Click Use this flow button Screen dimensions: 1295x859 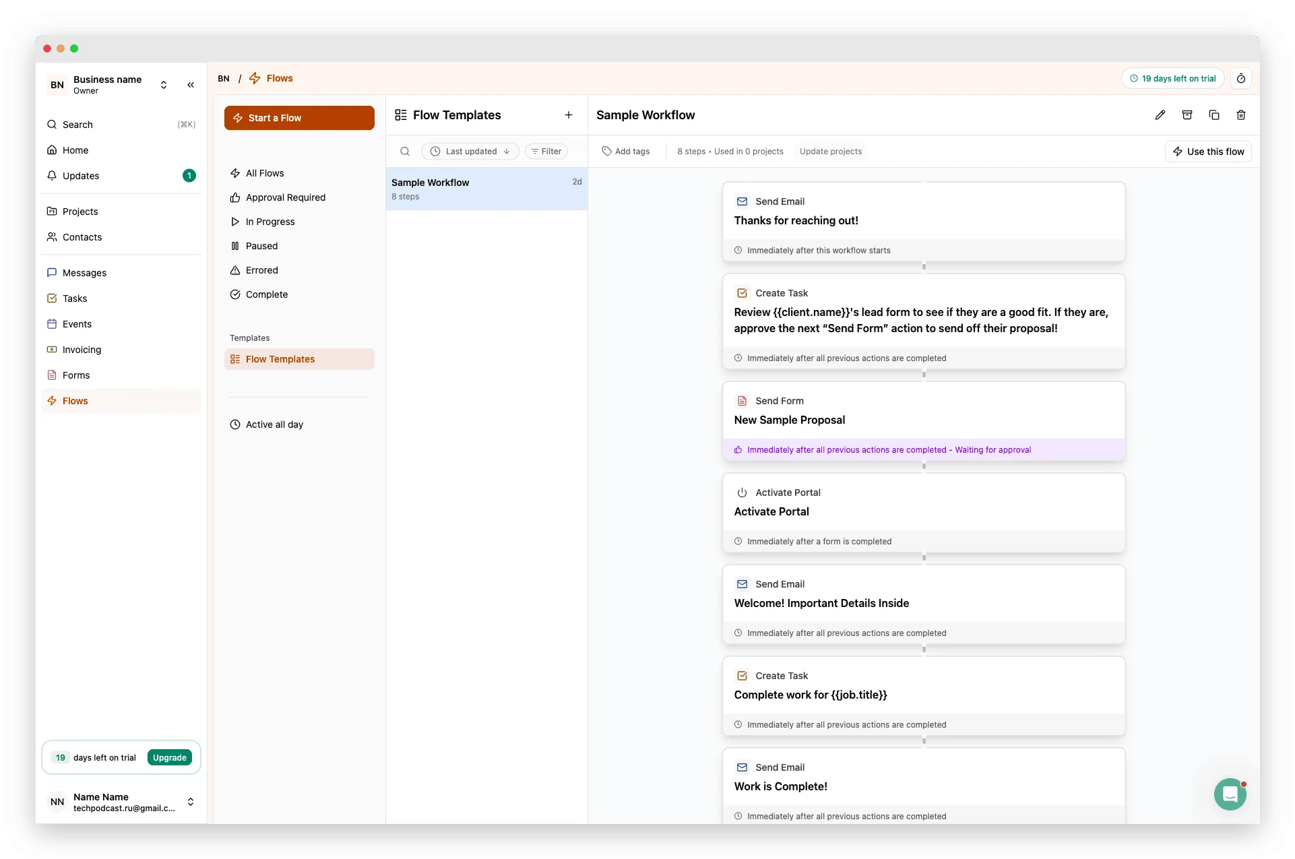[x=1208, y=152]
